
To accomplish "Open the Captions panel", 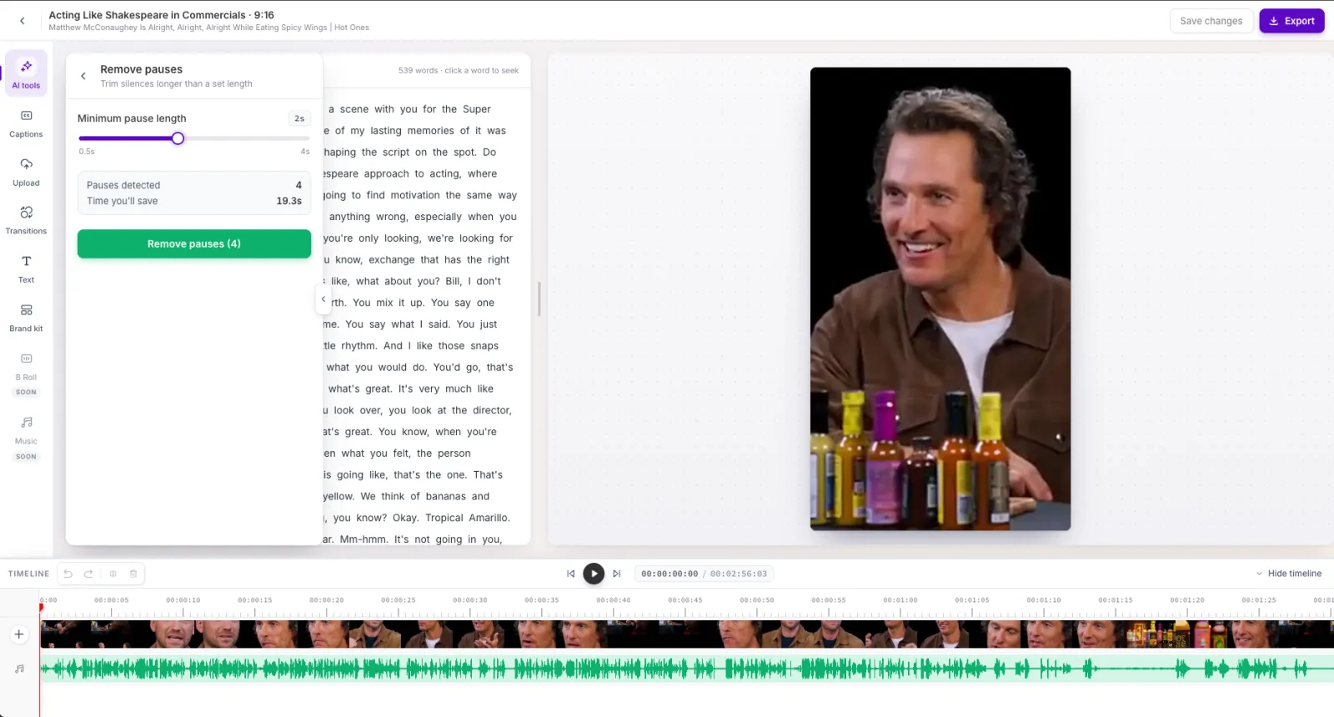I will tap(26, 123).
